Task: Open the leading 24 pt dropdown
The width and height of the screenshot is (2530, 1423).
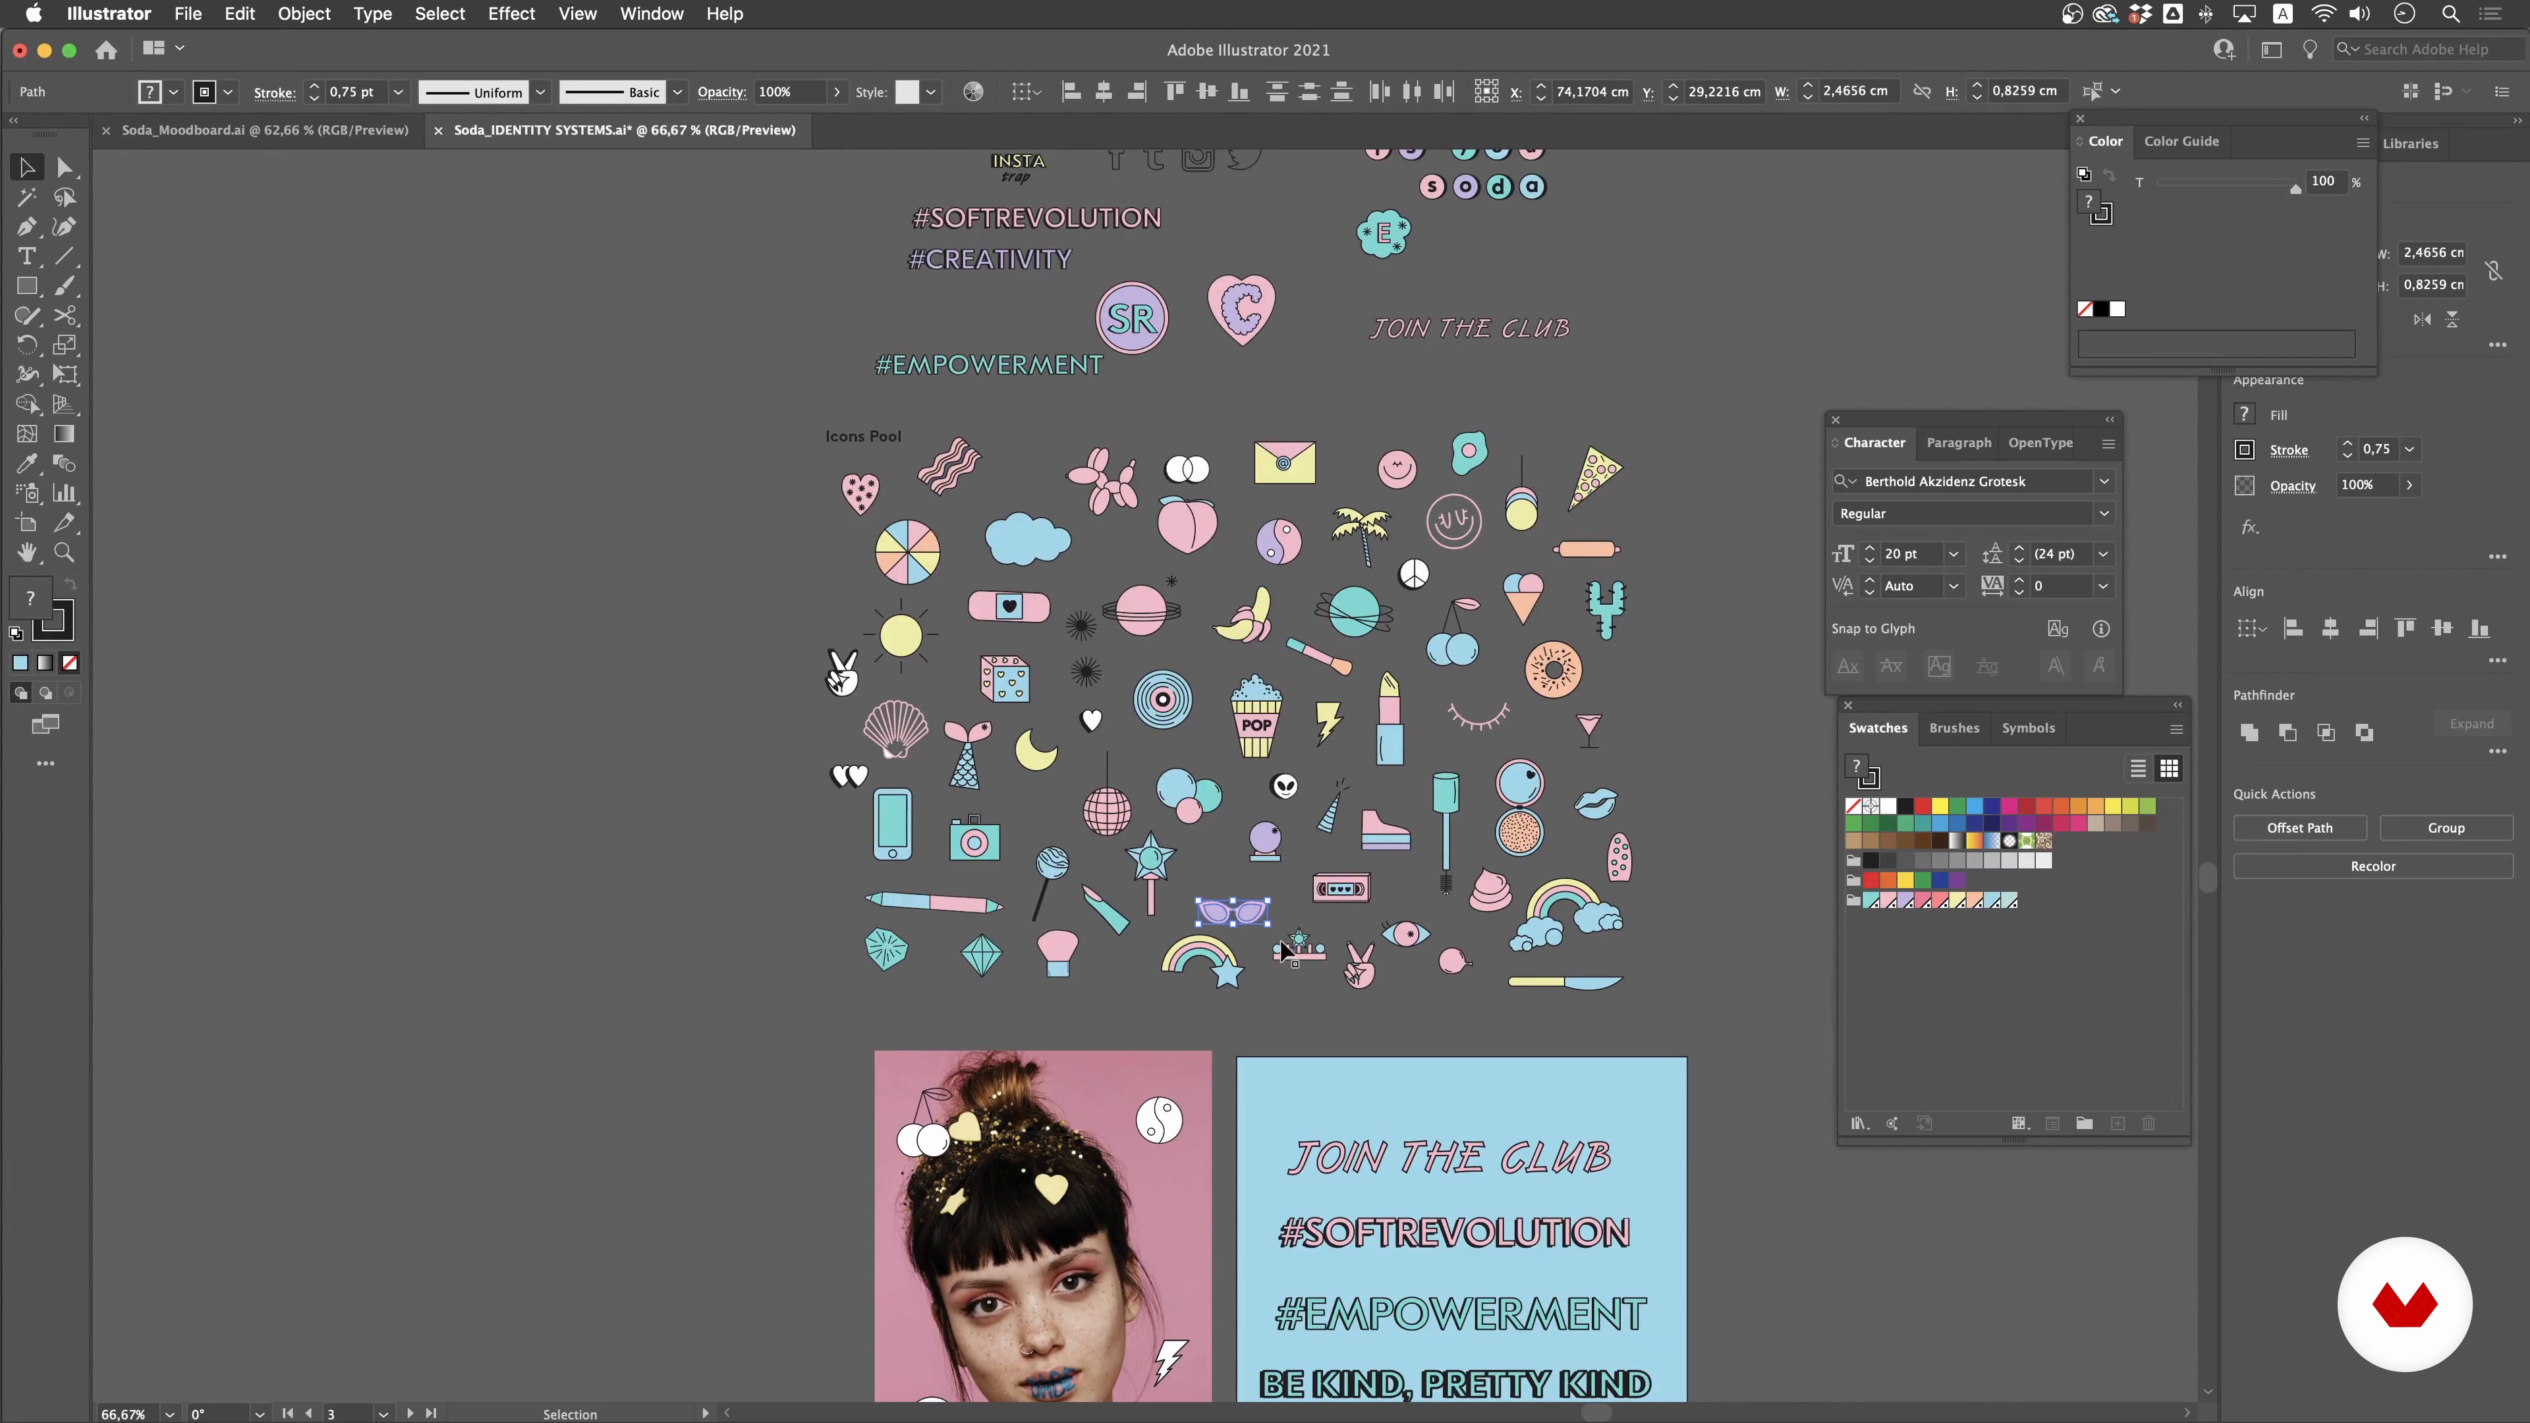Action: tap(2103, 554)
